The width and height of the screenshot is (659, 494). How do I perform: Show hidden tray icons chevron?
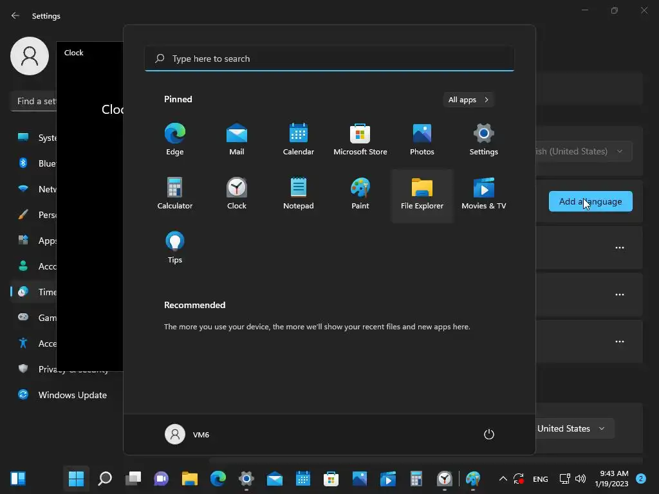pos(503,479)
